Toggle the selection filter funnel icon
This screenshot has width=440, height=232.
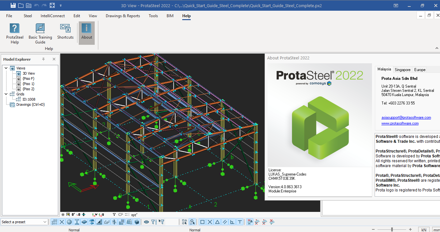[x=154, y=222]
